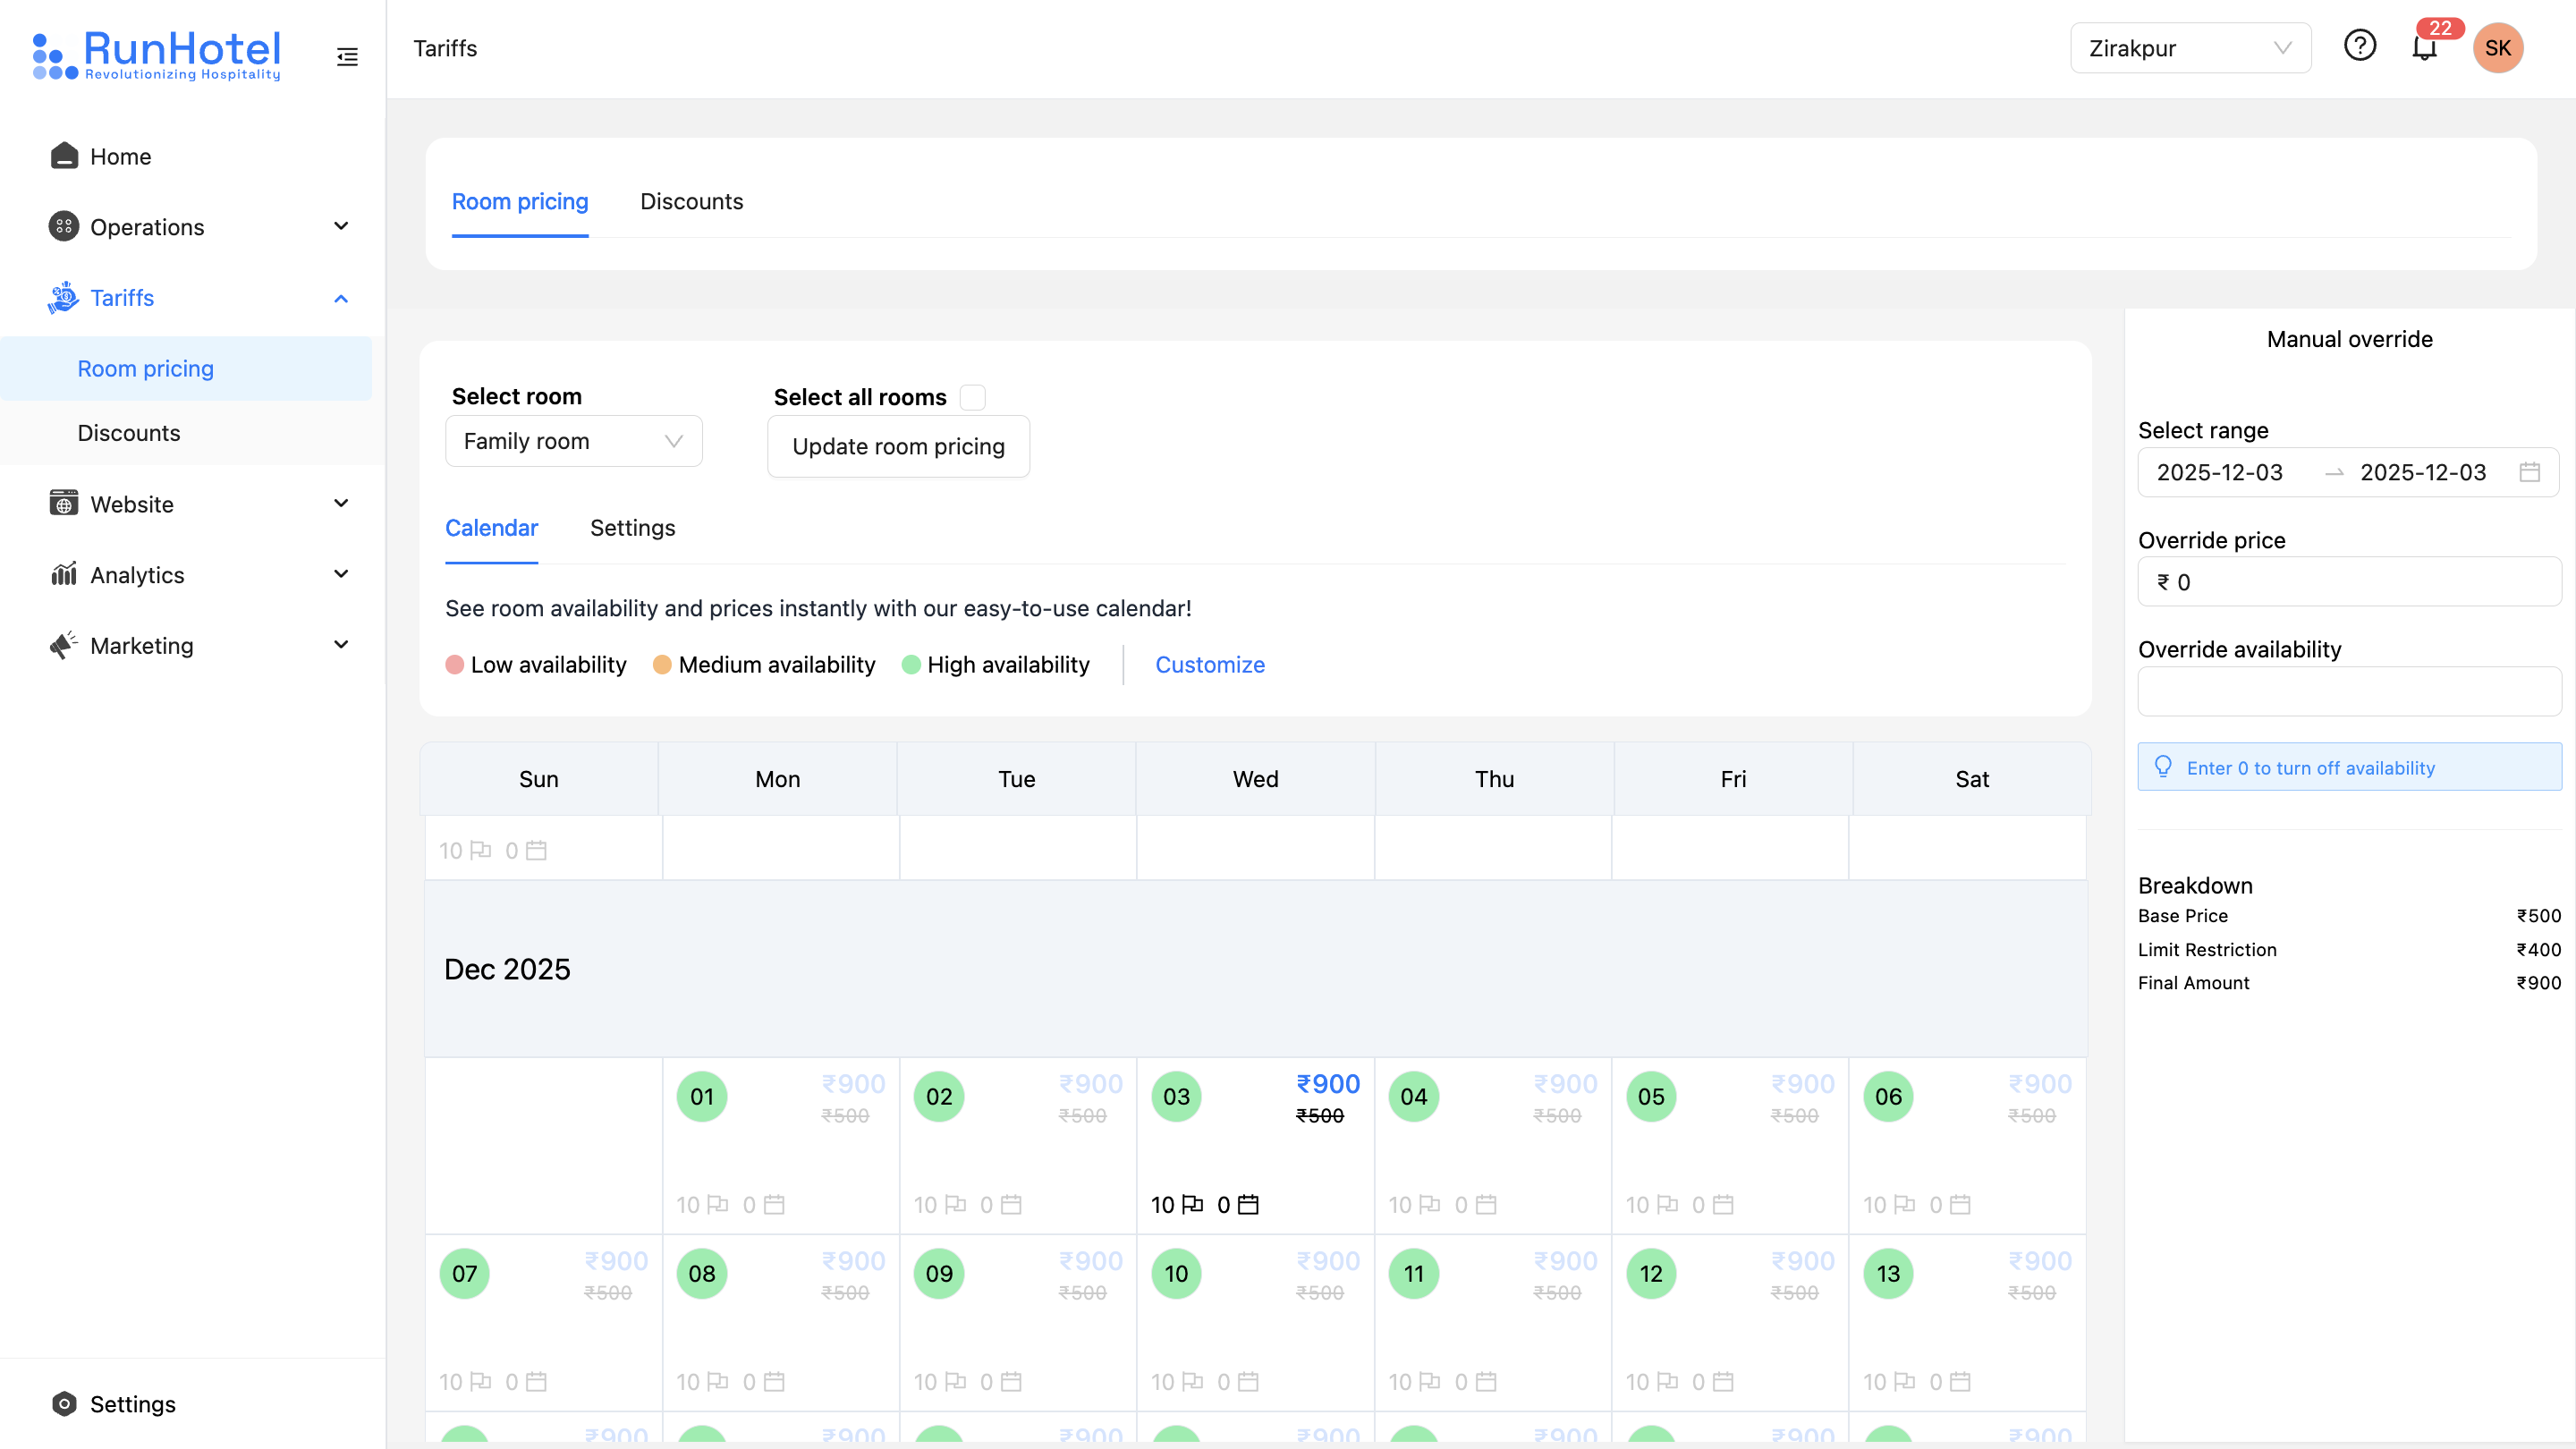Click the Manual override heading
Viewport: 2576px width, 1449px height.
coord(2349,339)
